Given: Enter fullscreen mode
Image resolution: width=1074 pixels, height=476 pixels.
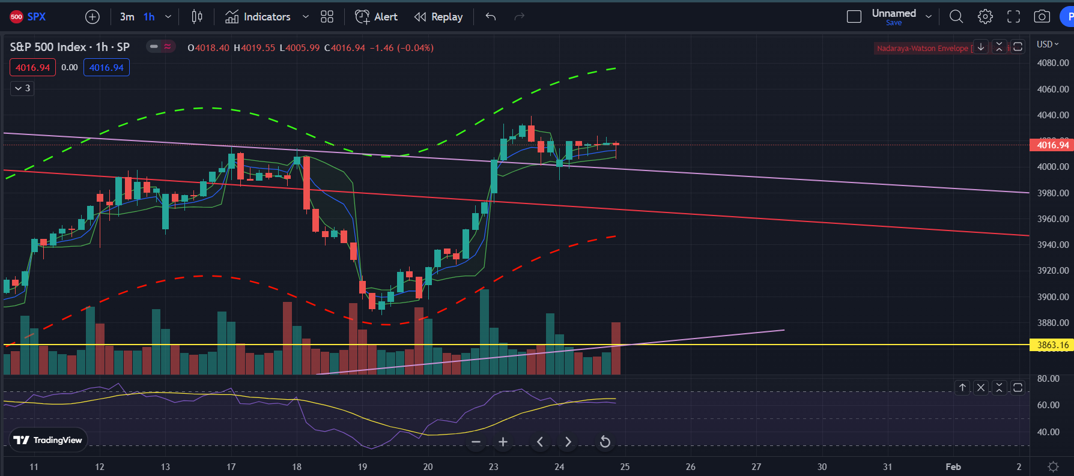Looking at the screenshot, I should click(1013, 17).
